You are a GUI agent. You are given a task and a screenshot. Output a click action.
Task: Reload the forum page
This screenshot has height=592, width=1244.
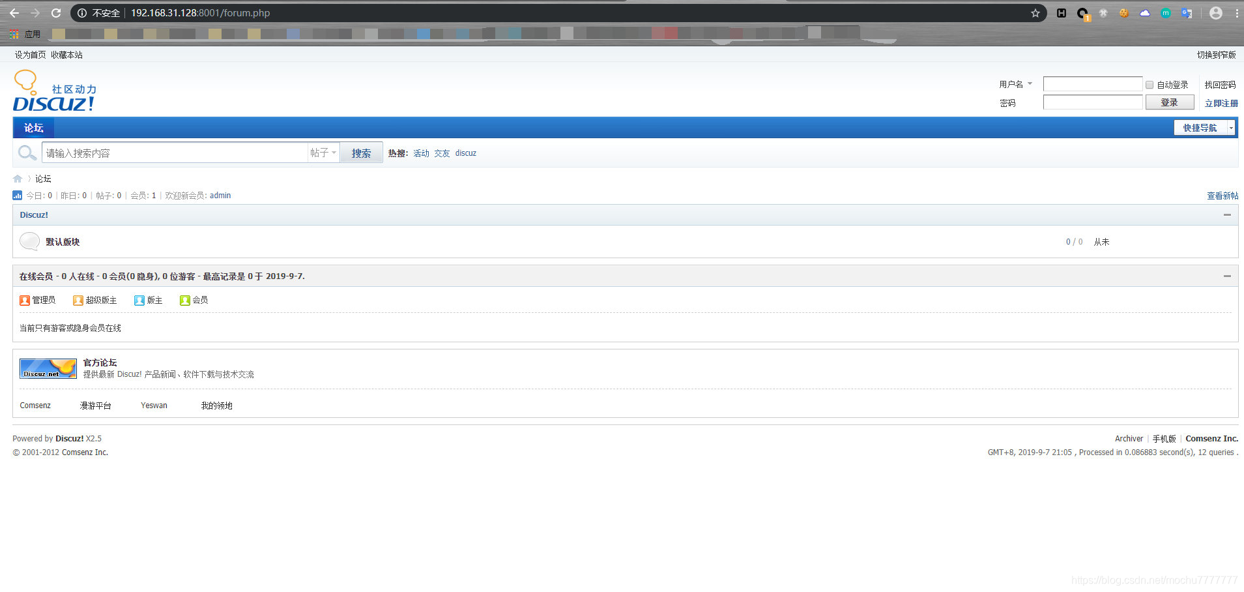(56, 13)
